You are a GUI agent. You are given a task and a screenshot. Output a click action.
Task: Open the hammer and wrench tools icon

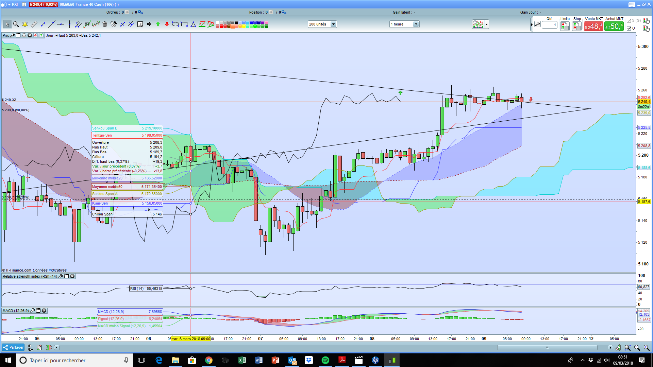pos(114,24)
